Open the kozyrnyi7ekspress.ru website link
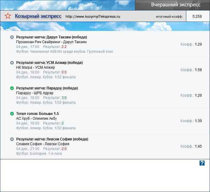Screen dimensions: 210x192 (93, 17)
